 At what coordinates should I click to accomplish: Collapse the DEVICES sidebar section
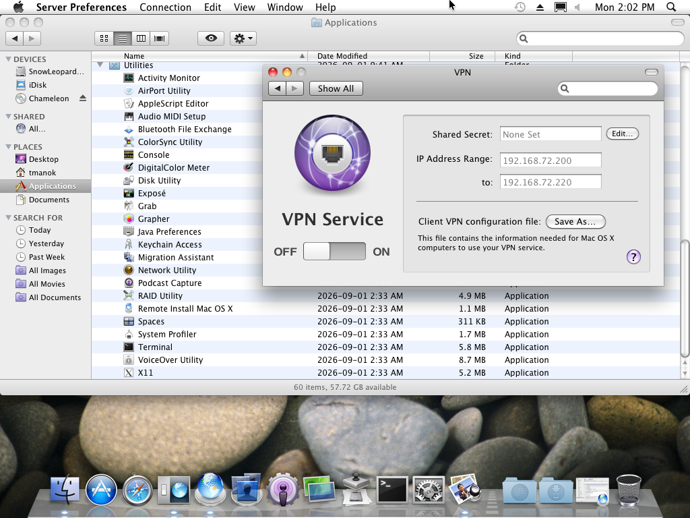[x=8, y=59]
